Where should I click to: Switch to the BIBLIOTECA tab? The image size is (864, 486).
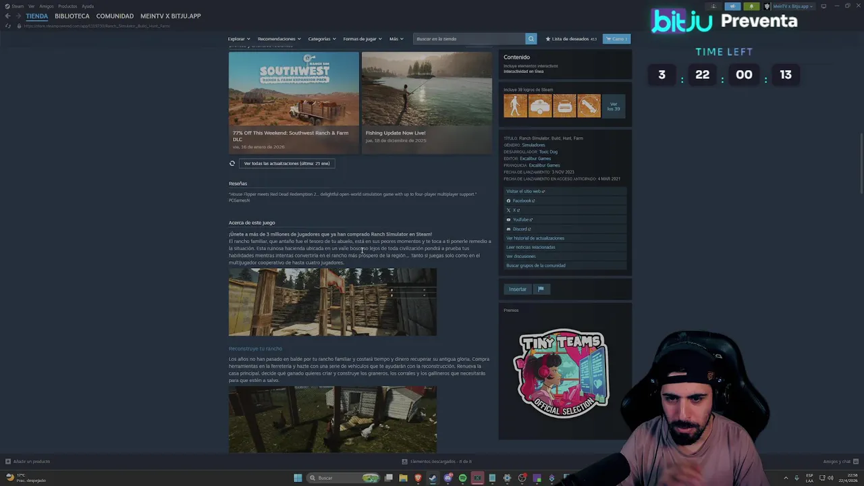(x=72, y=16)
